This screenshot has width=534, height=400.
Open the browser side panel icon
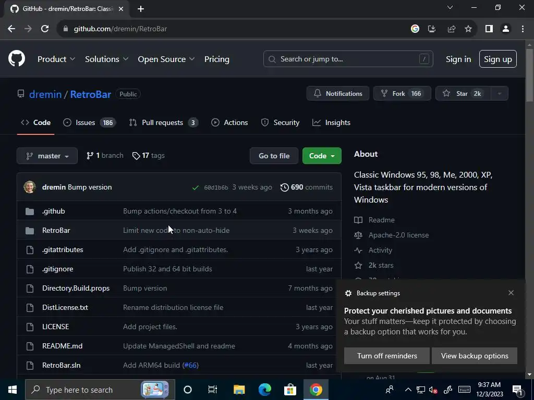(489, 29)
